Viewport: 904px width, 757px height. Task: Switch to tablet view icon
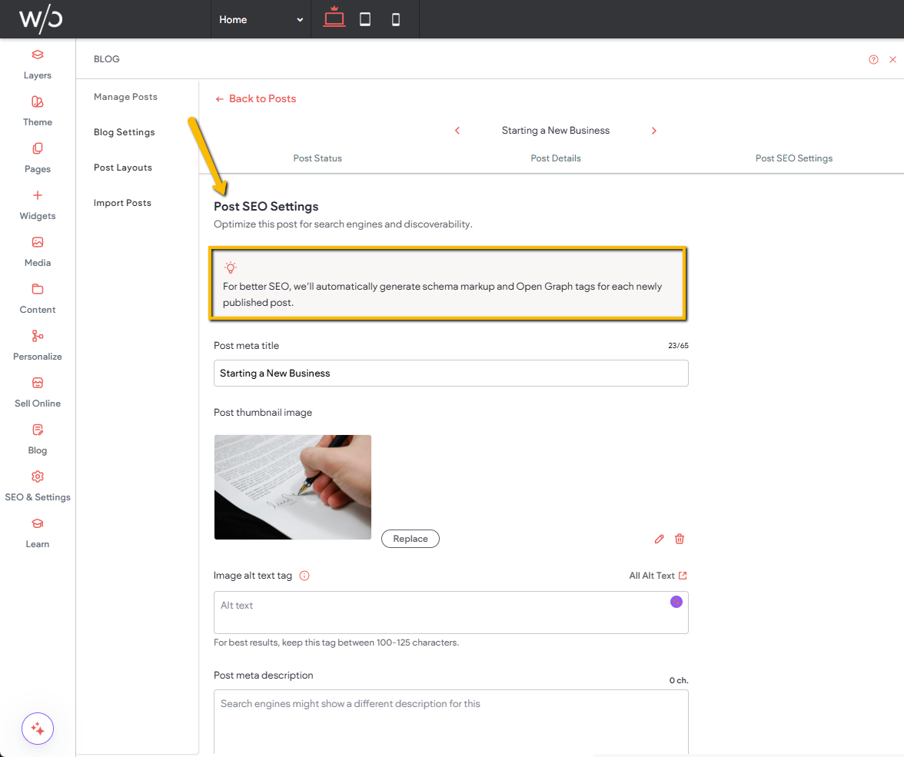(x=365, y=20)
